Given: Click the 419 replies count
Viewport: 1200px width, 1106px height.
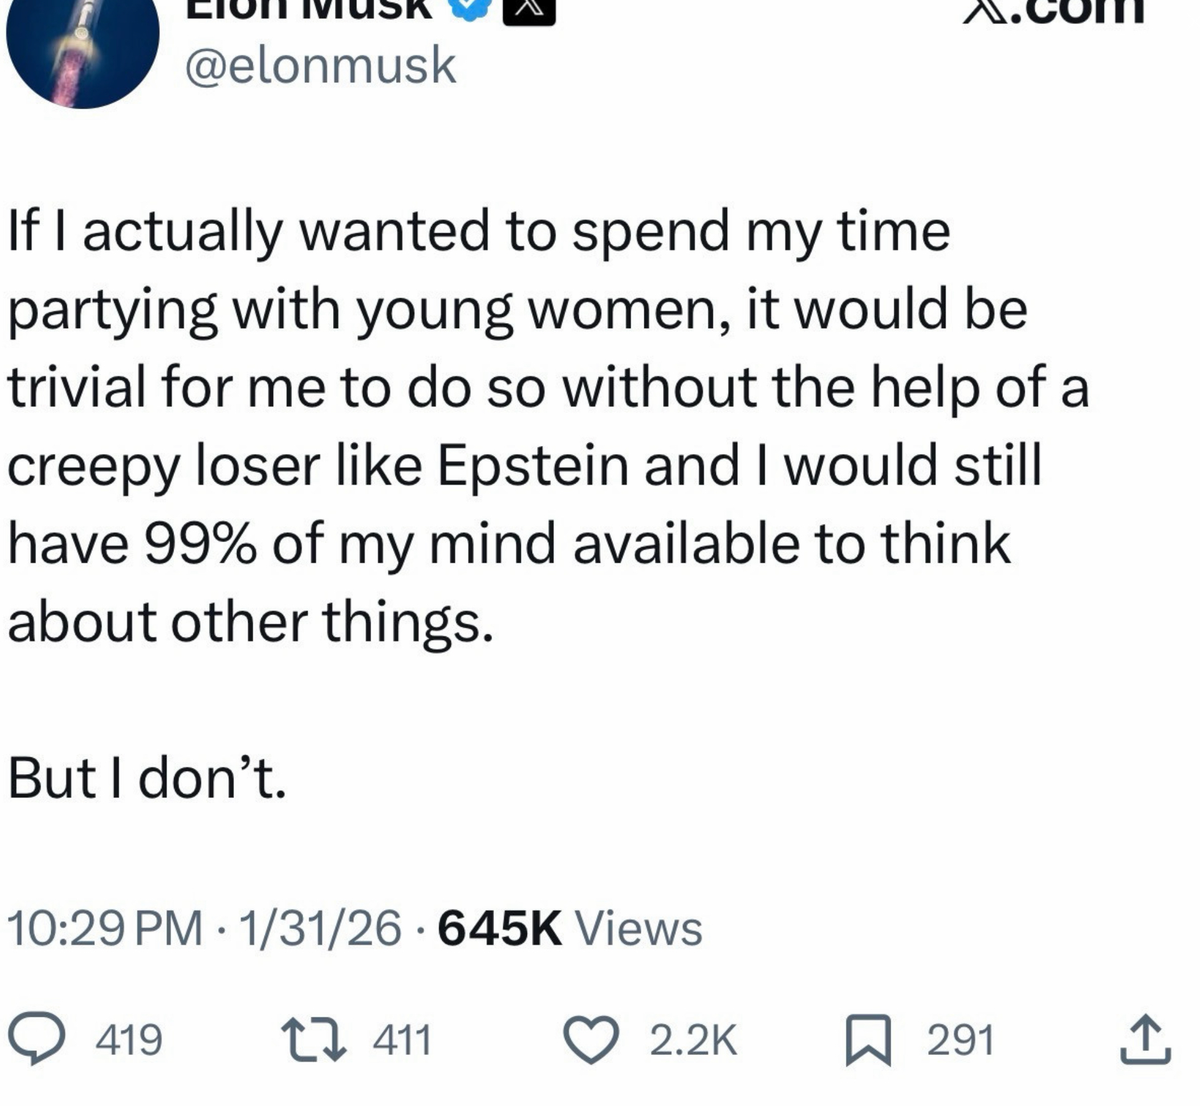Looking at the screenshot, I should pos(128,1040).
